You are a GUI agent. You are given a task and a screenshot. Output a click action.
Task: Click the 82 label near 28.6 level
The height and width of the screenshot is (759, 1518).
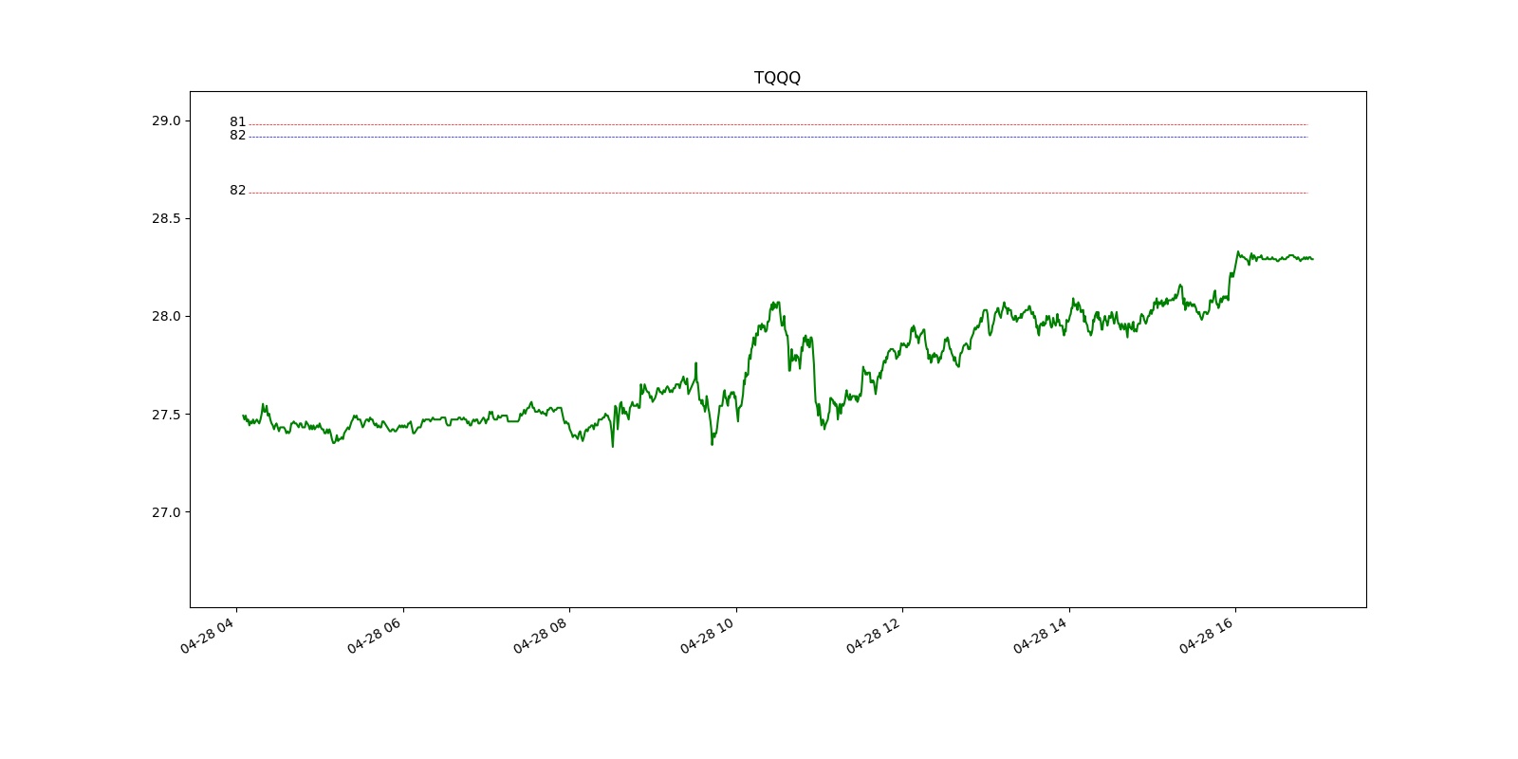(237, 191)
